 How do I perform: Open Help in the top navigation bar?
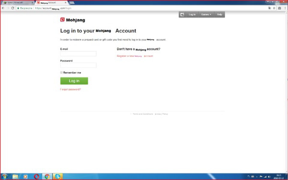click(219, 14)
